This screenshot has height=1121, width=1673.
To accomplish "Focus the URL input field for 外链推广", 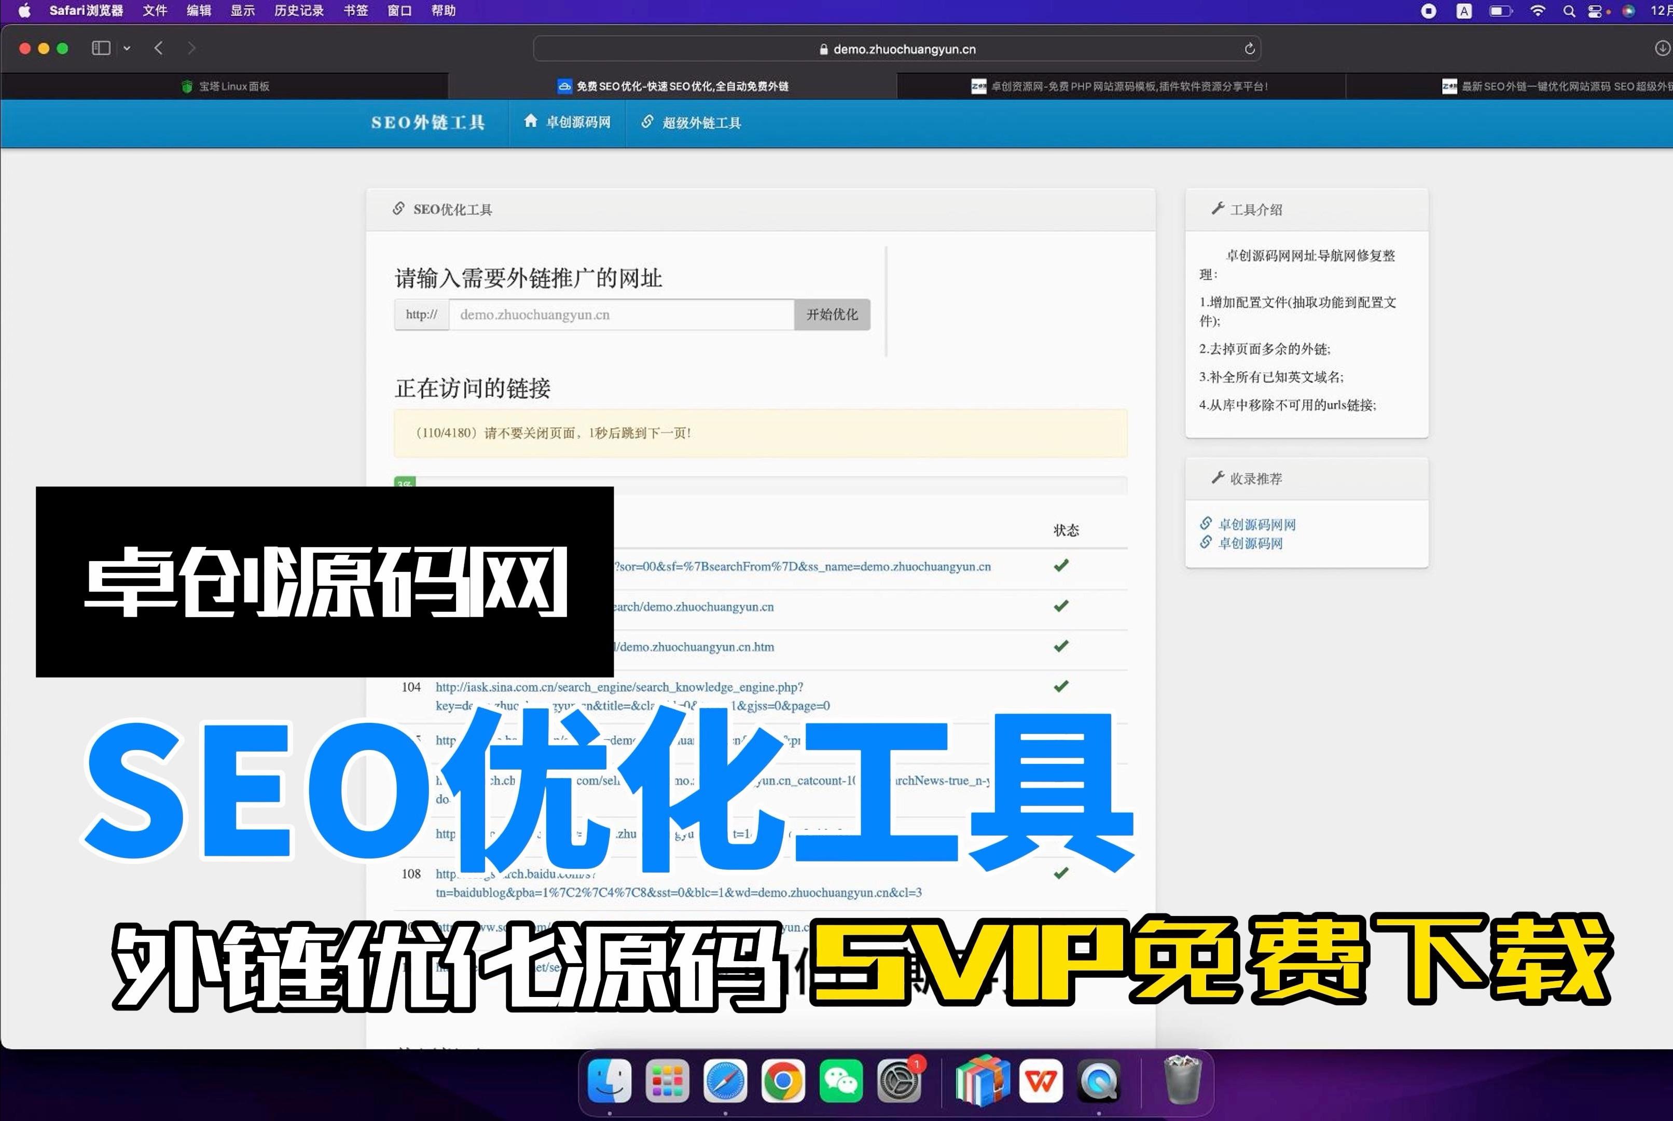I will pos(621,315).
